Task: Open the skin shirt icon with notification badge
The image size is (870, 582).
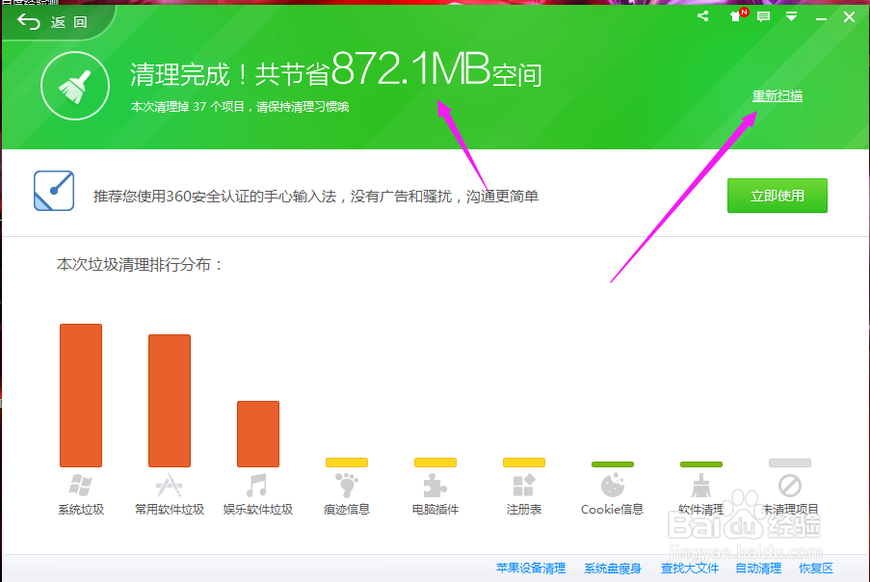Action: 737,15
